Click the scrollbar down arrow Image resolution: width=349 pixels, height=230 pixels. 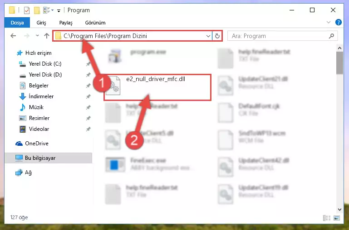[339, 209]
